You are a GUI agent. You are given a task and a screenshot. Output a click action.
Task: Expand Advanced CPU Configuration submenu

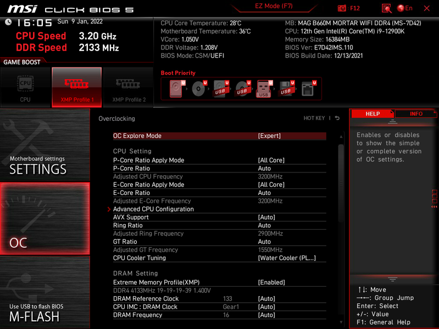(x=220, y=209)
